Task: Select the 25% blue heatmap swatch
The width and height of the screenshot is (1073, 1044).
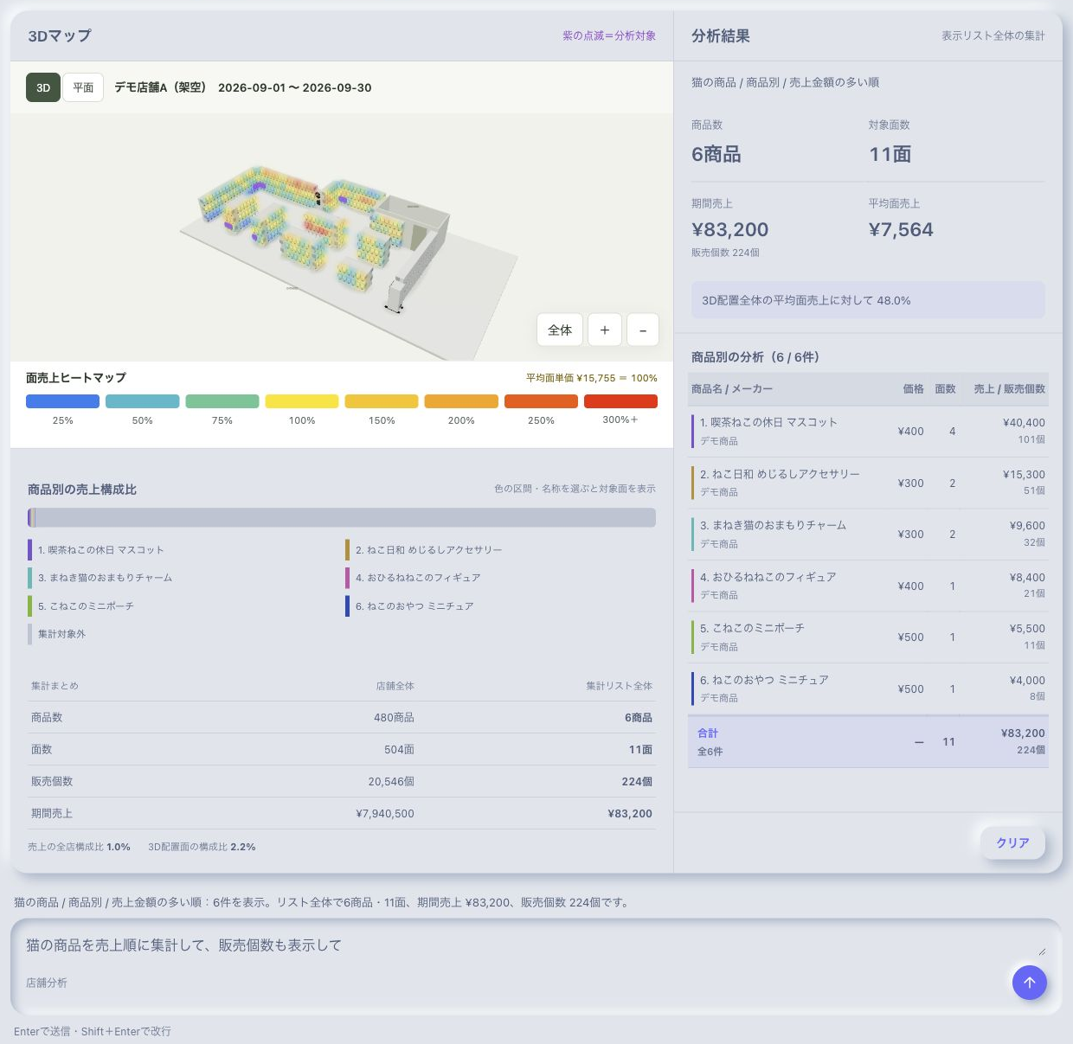Action: (62, 401)
